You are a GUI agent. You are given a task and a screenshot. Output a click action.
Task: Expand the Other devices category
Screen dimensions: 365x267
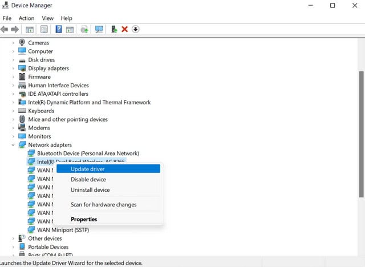click(13, 238)
